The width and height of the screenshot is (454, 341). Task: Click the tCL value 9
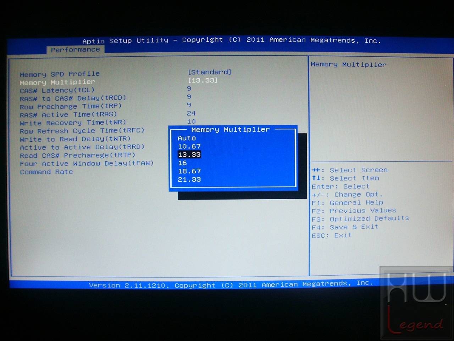189,88
